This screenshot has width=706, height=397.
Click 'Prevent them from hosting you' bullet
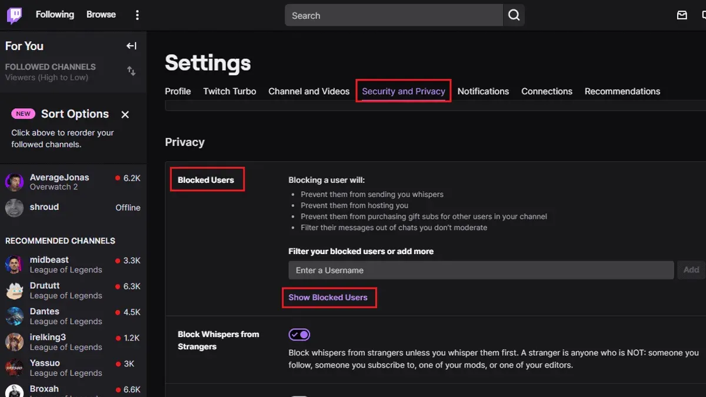[354, 205]
